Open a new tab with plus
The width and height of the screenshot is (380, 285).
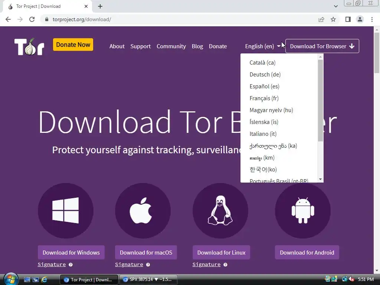100,6
